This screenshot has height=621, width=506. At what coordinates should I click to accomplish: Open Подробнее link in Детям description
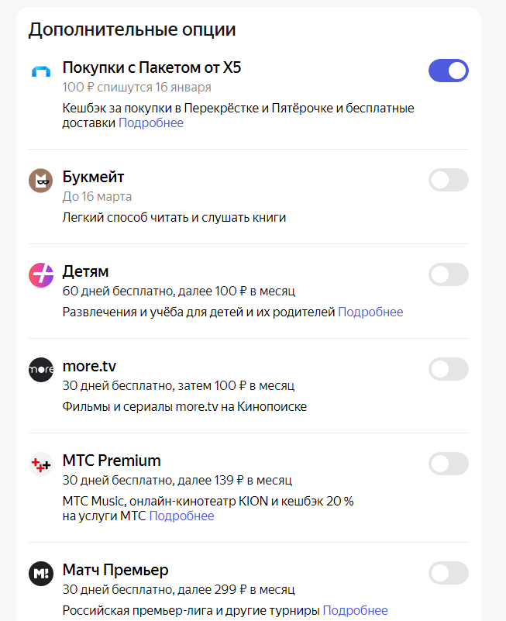(370, 312)
